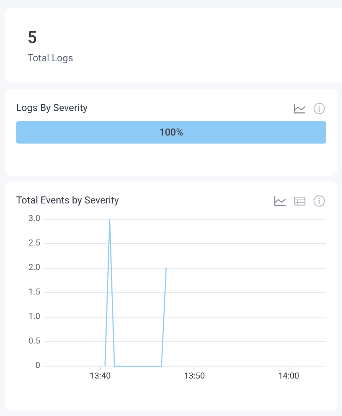342x416 pixels.
Task: Select the "5" total logs count
Action: coord(32,37)
